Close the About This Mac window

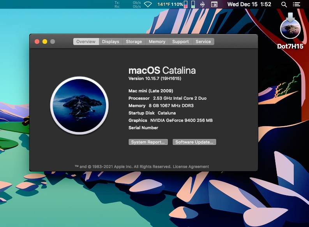coord(37,42)
